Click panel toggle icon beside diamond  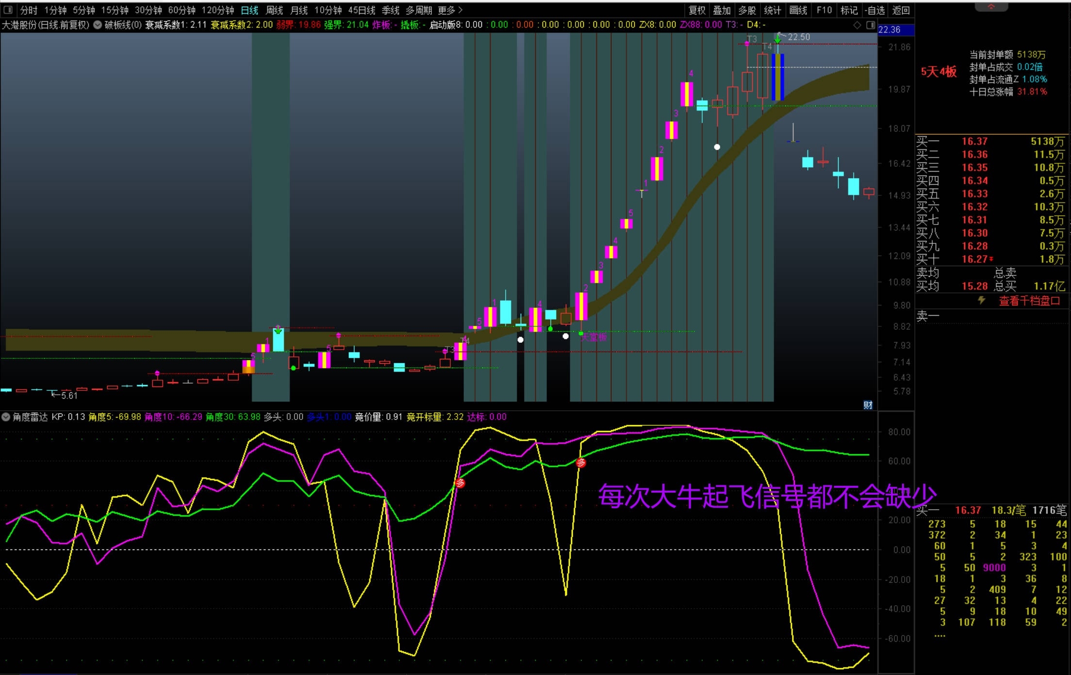(x=870, y=25)
